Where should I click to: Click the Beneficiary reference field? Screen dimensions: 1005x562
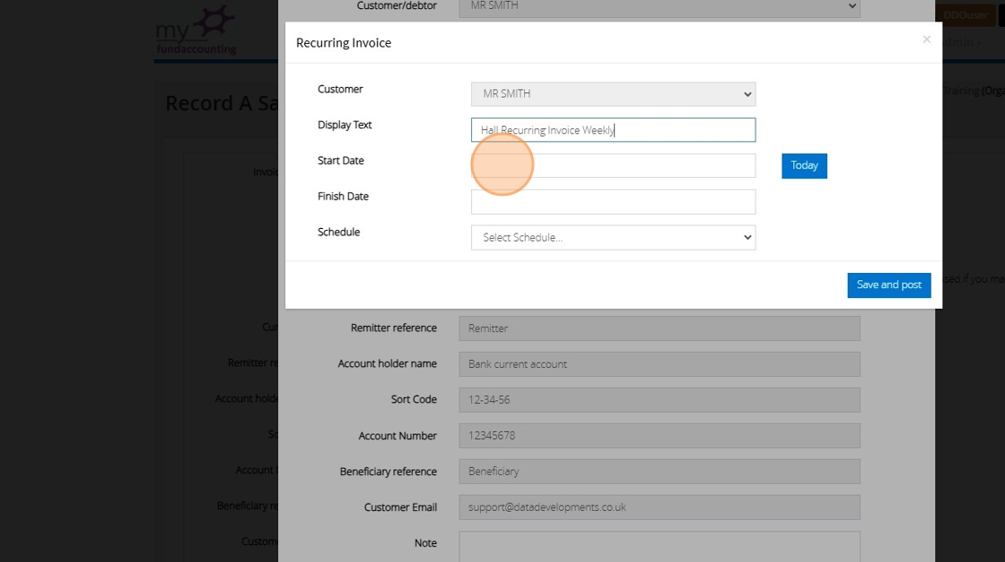[659, 472]
